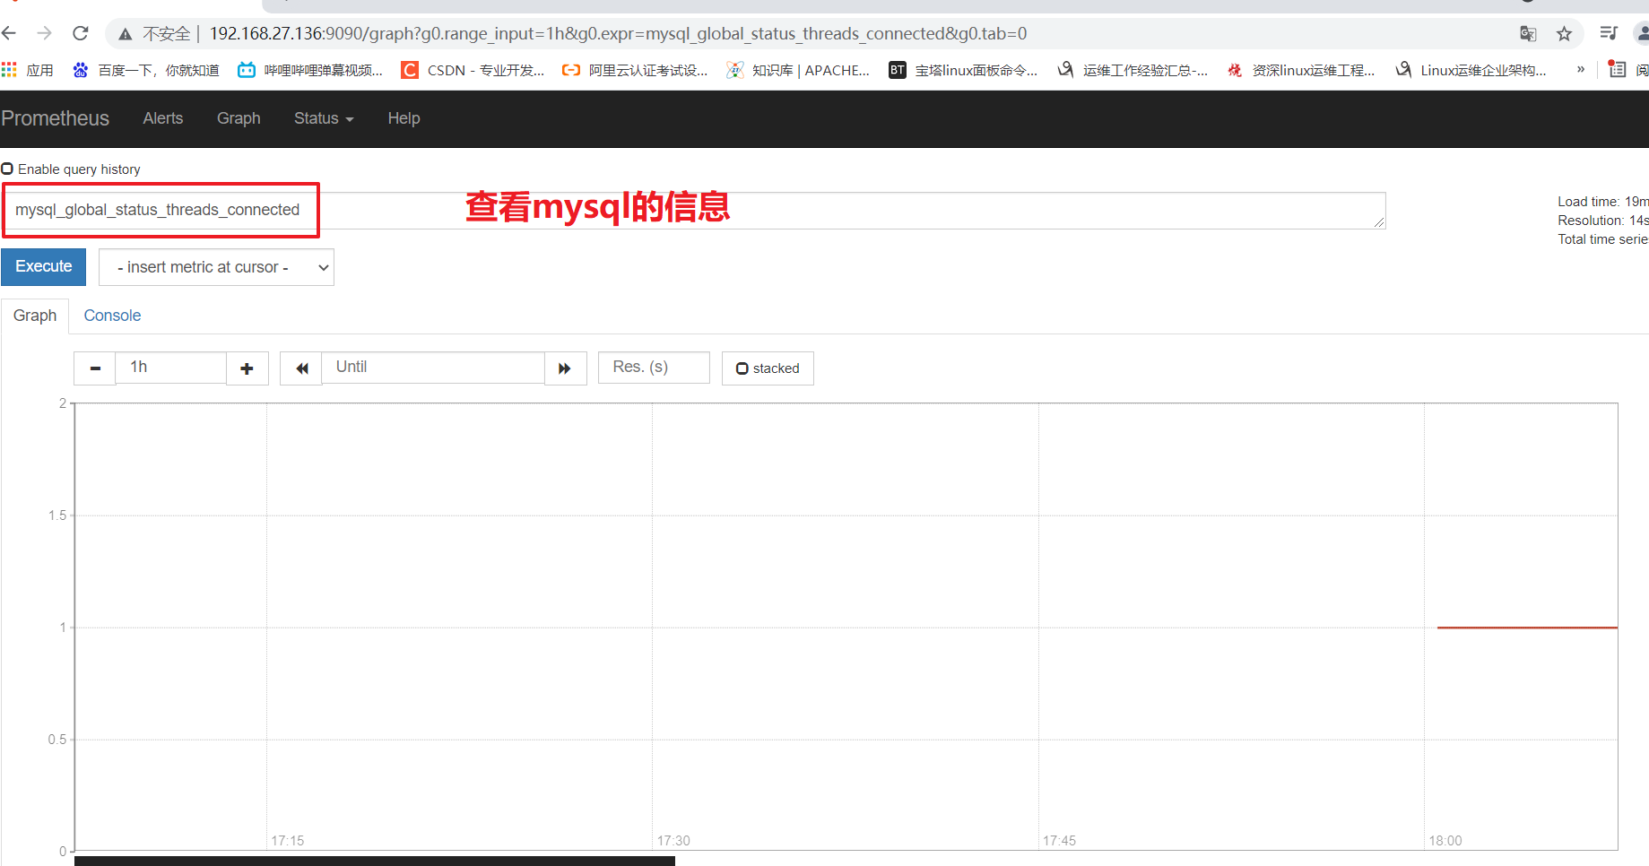Reload the page with the refresh icon

click(x=81, y=33)
